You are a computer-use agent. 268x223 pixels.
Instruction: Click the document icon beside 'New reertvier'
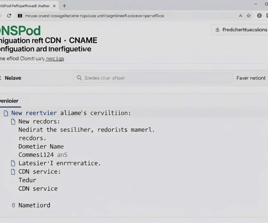pyautogui.click(x=6, y=113)
